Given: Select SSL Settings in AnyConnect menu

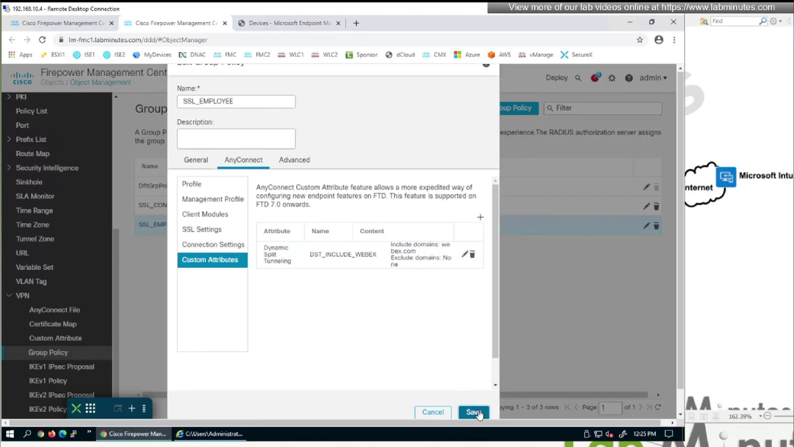Looking at the screenshot, I should pos(202,229).
